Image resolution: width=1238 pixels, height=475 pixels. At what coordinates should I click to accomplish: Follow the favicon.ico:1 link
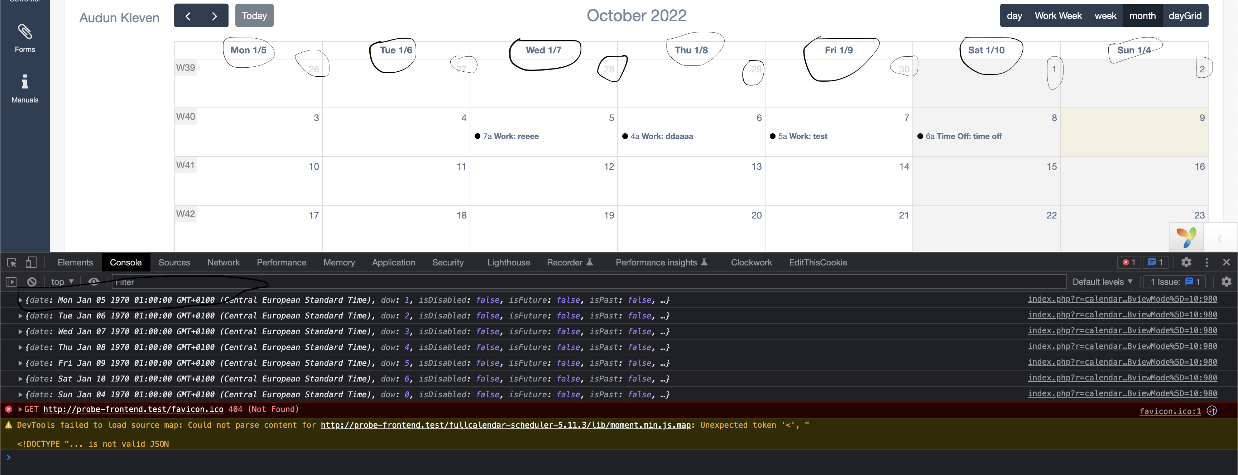click(1170, 411)
